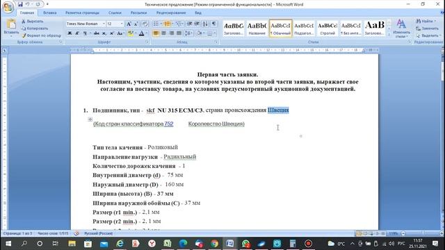Clear formatting with the eraser icon
The width and height of the screenshot is (445, 250).
click(145, 24)
